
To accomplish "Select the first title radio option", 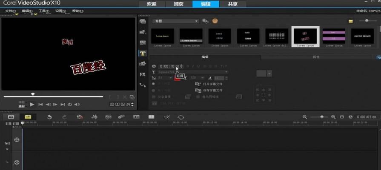I will click(153, 84).
